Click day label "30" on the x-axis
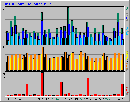Image resolution: width=130 pixels, height=102 pixels. (x=118, y=99)
